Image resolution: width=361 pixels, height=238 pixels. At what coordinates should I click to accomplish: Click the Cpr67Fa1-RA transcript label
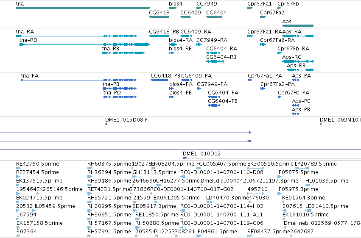[x=265, y=31]
